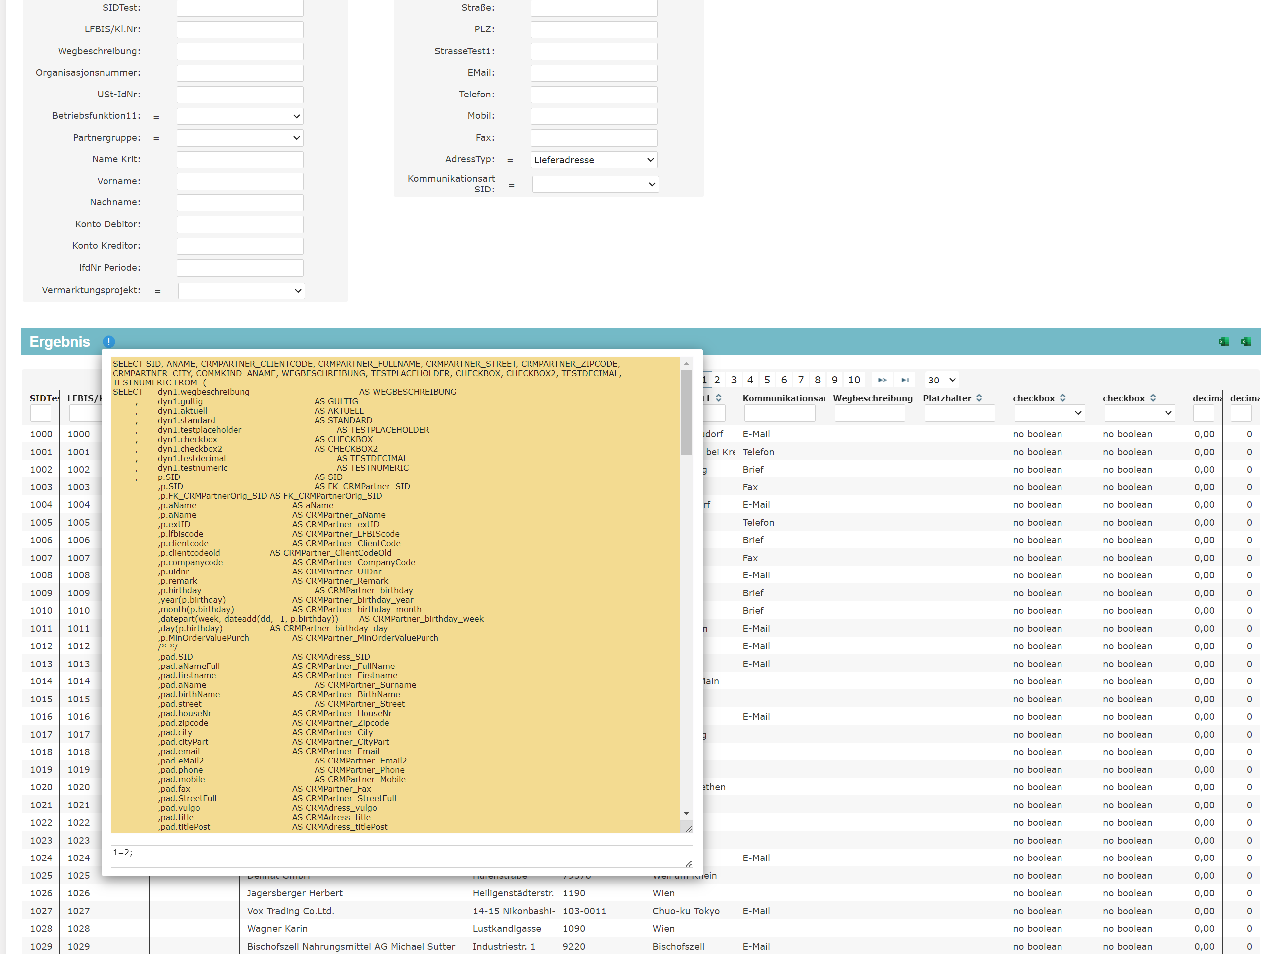Viewport: 1273px width, 954px height.
Task: Expand the Partnergruppe dropdown
Action: pyautogui.click(x=240, y=138)
